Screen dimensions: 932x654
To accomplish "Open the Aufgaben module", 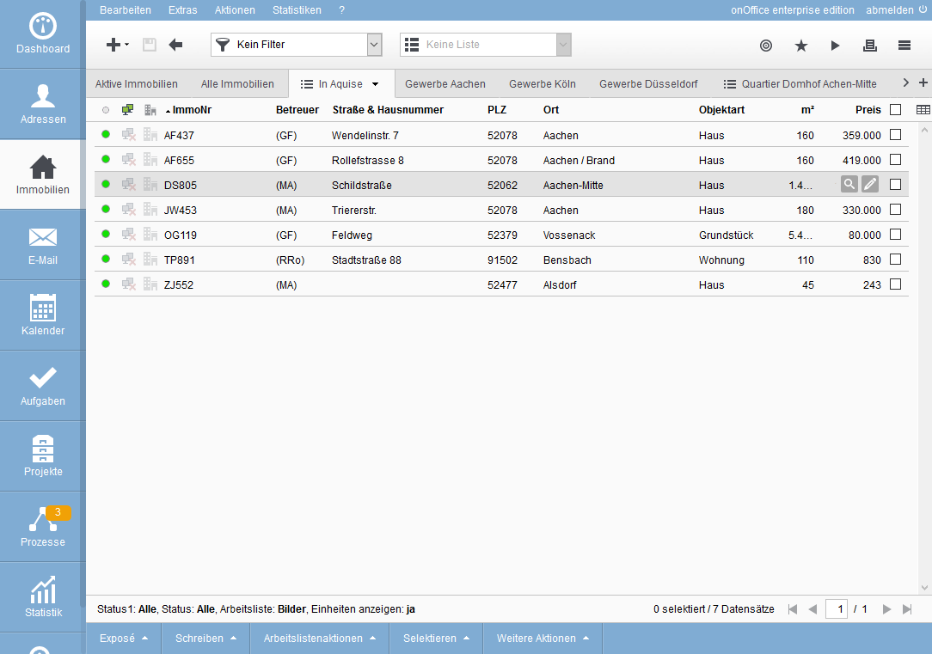I will click(43, 386).
